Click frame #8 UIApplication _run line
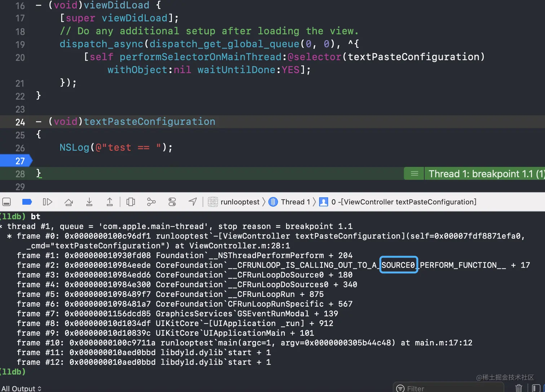The image size is (545, 392). coord(175,324)
